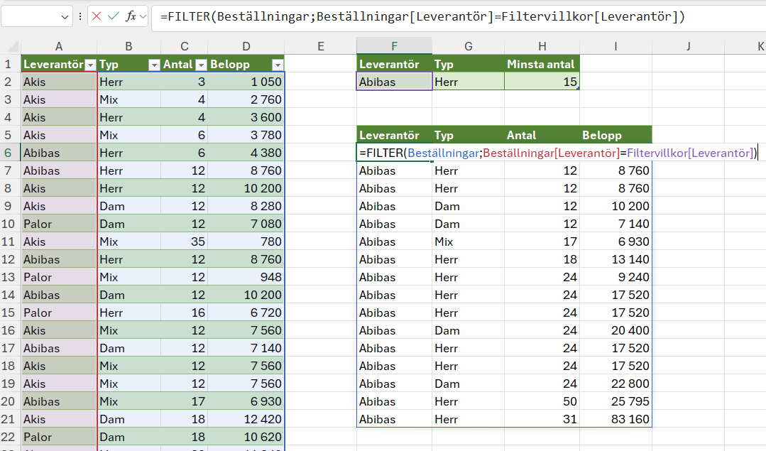This screenshot has height=451, width=766.
Task: Click the Antal header in results table
Action: (542, 135)
